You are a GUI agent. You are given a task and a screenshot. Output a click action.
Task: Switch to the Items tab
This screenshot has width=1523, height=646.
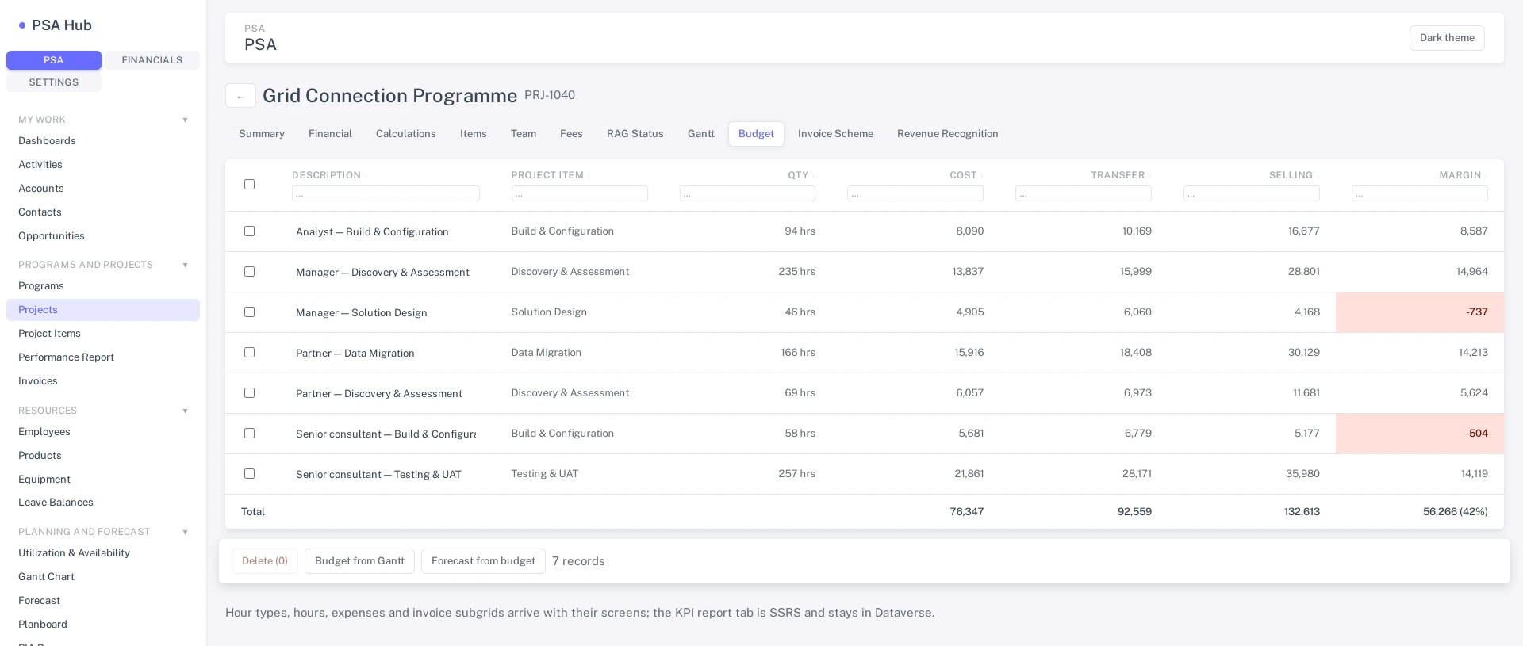[x=474, y=134]
